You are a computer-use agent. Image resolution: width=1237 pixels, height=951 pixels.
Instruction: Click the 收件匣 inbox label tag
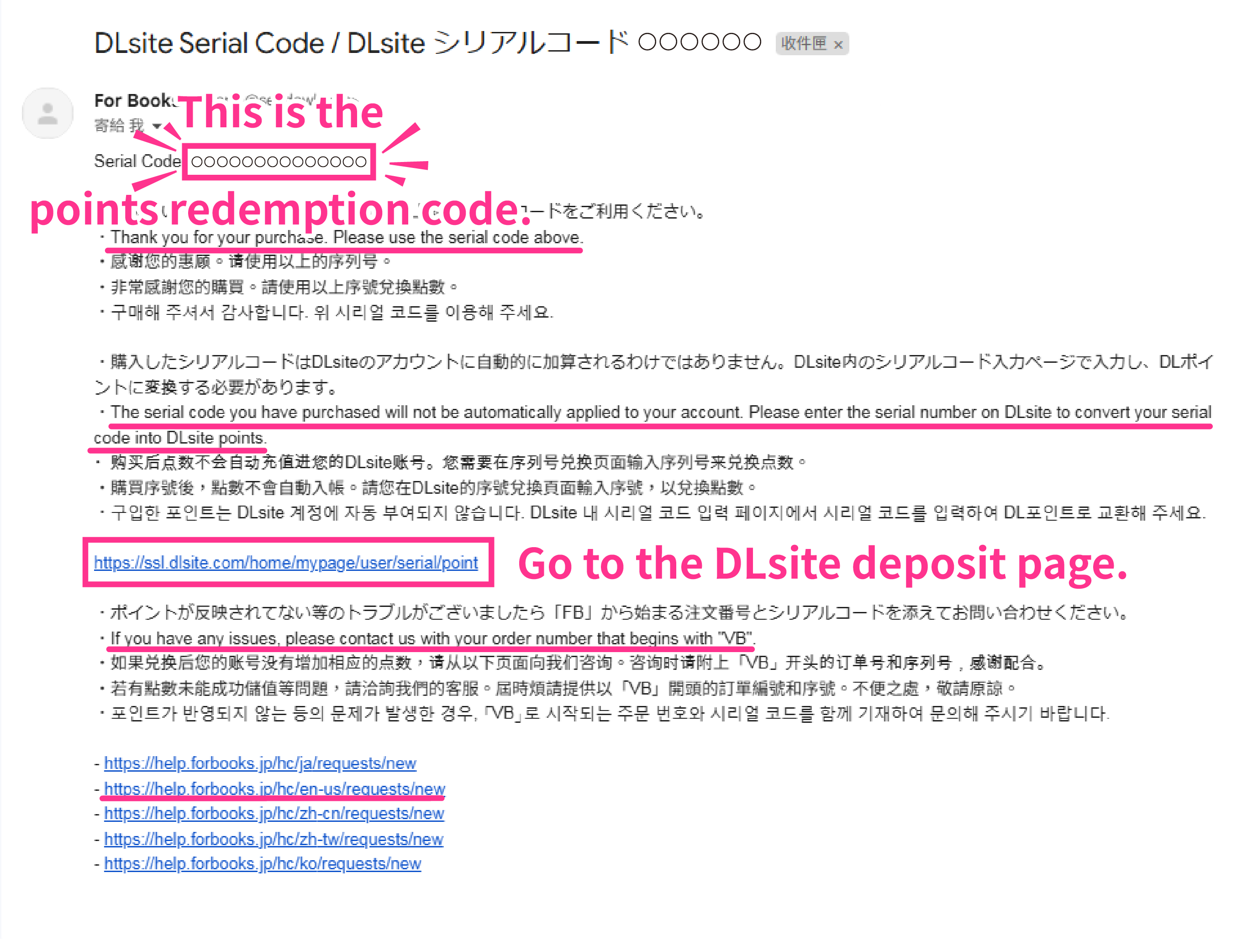point(804,44)
